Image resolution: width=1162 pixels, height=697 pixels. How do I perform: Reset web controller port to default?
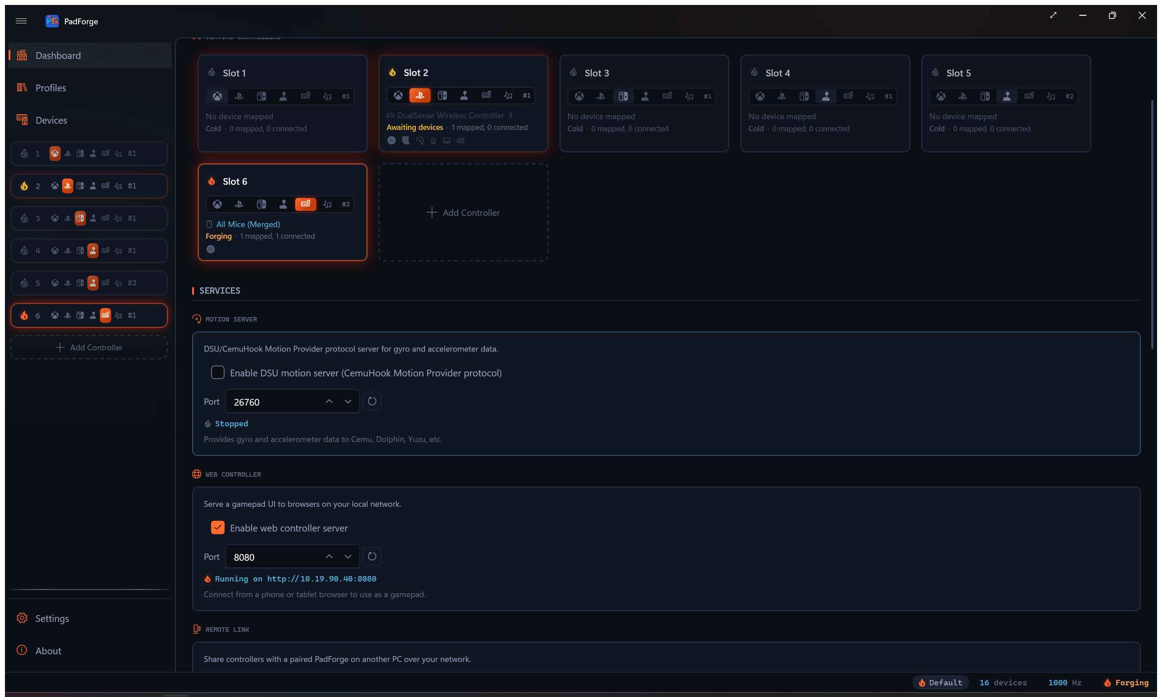[372, 556]
